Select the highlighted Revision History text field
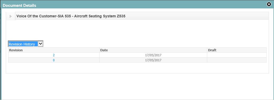 tap(23, 44)
